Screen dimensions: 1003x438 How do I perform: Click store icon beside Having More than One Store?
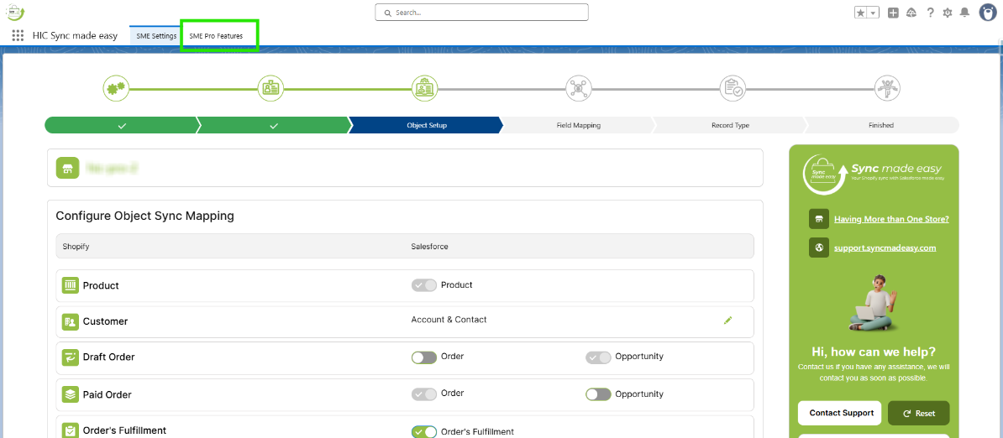[x=819, y=219]
